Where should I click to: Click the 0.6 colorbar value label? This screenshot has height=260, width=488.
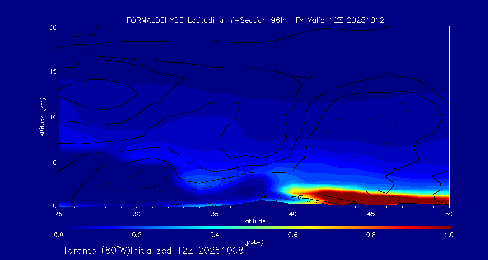point(293,235)
